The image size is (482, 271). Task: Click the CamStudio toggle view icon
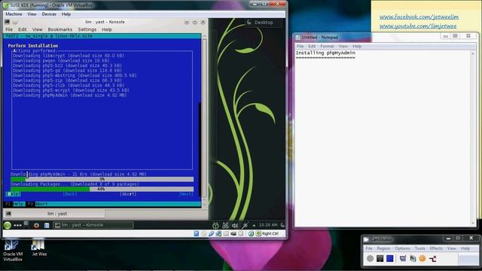click(403, 259)
